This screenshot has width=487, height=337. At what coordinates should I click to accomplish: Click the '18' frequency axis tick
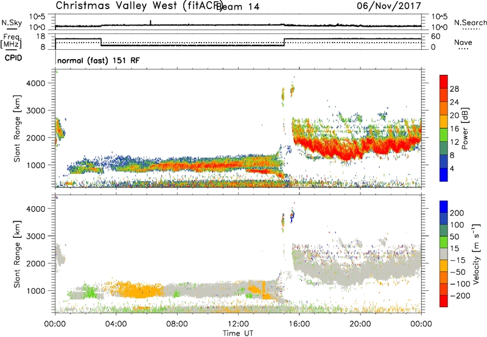pos(41,36)
